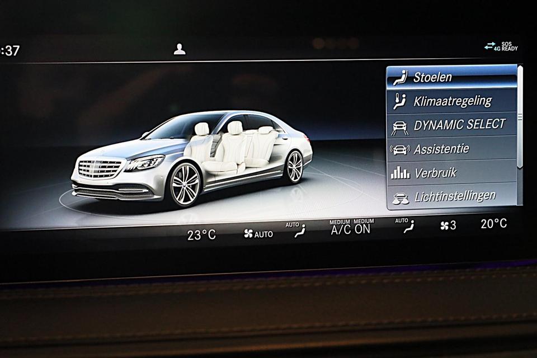Viewport: 537px width, 358px height.
Task: Open the user profile icon at top
Action: click(180, 49)
